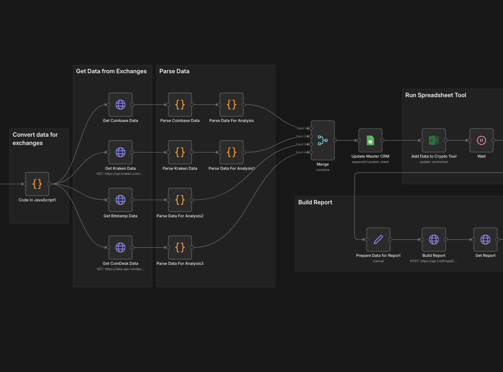Open the Parse Coinbase Data code node
The width and height of the screenshot is (503, 372).
click(x=180, y=105)
